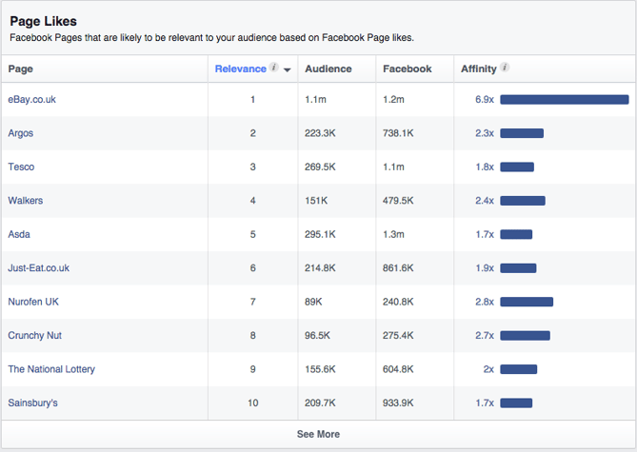This screenshot has height=452, width=637.
Task: Open the eBay.co.uk page link
Action: [32, 100]
